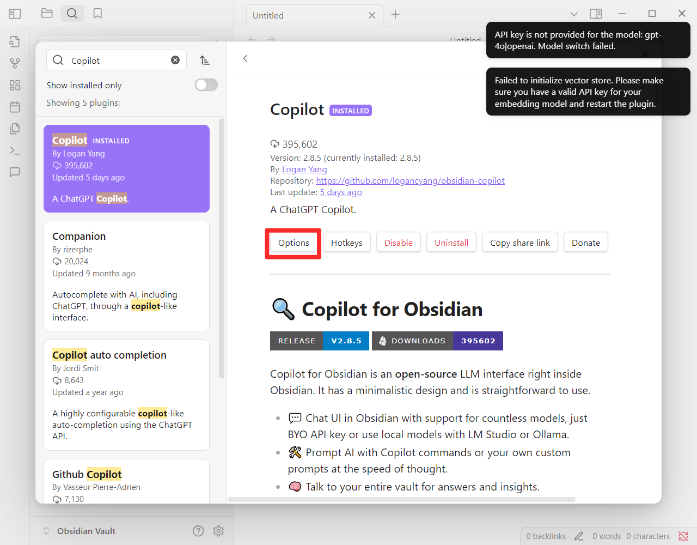Enable Show installed only switch
The image size is (697, 545).
coord(206,84)
